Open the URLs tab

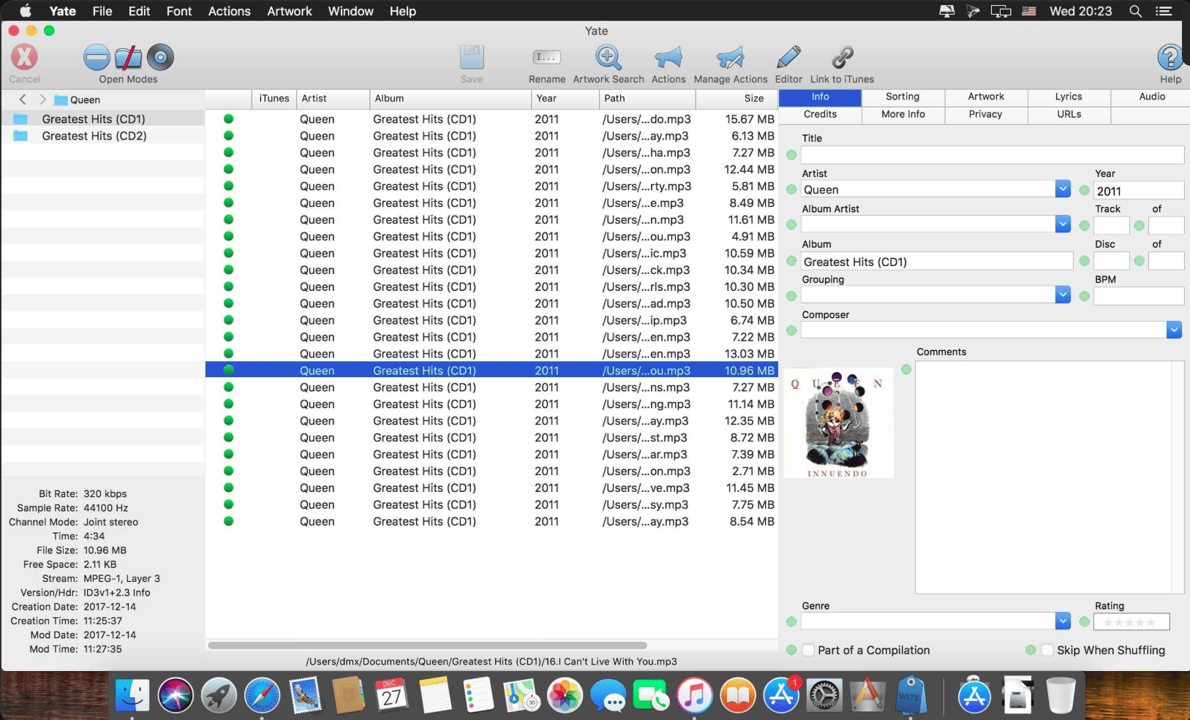pyautogui.click(x=1069, y=114)
